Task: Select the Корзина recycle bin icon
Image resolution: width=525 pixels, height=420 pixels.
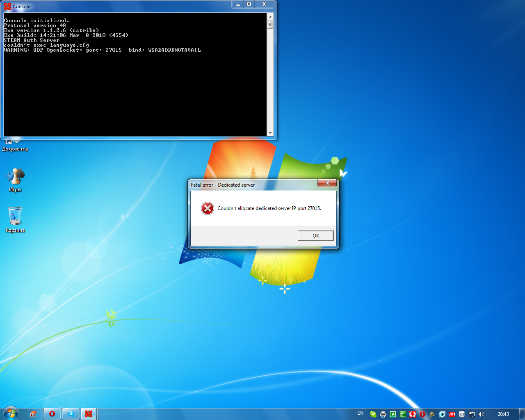Action: tap(15, 220)
